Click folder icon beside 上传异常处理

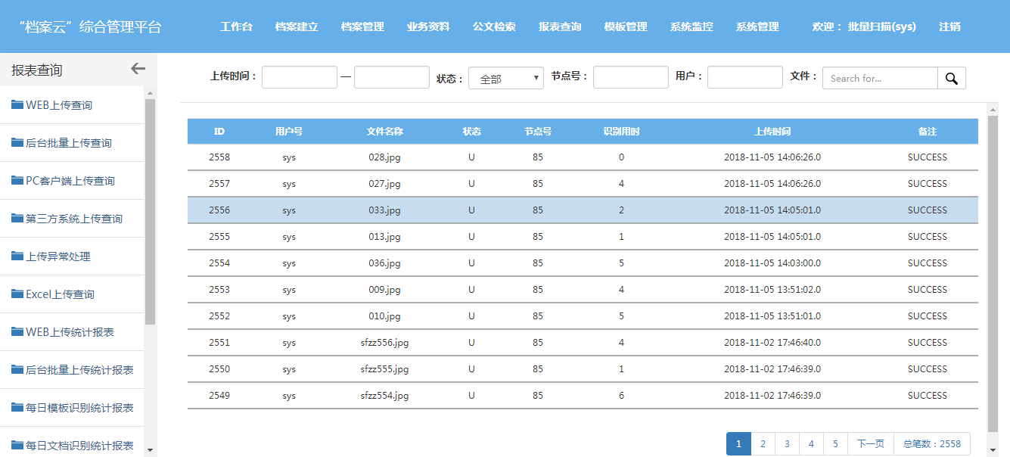click(17, 256)
